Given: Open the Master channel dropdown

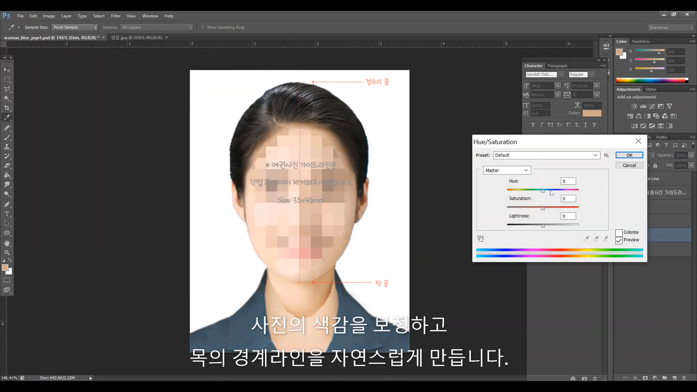Looking at the screenshot, I should (507, 170).
